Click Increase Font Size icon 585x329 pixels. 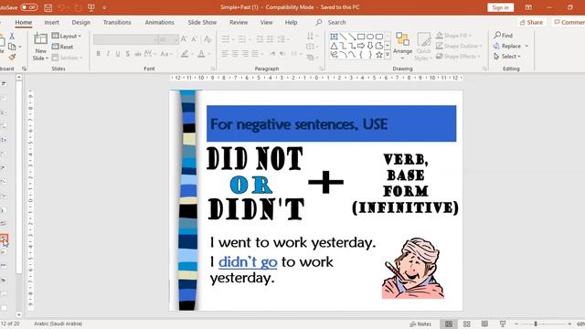tap(184, 39)
